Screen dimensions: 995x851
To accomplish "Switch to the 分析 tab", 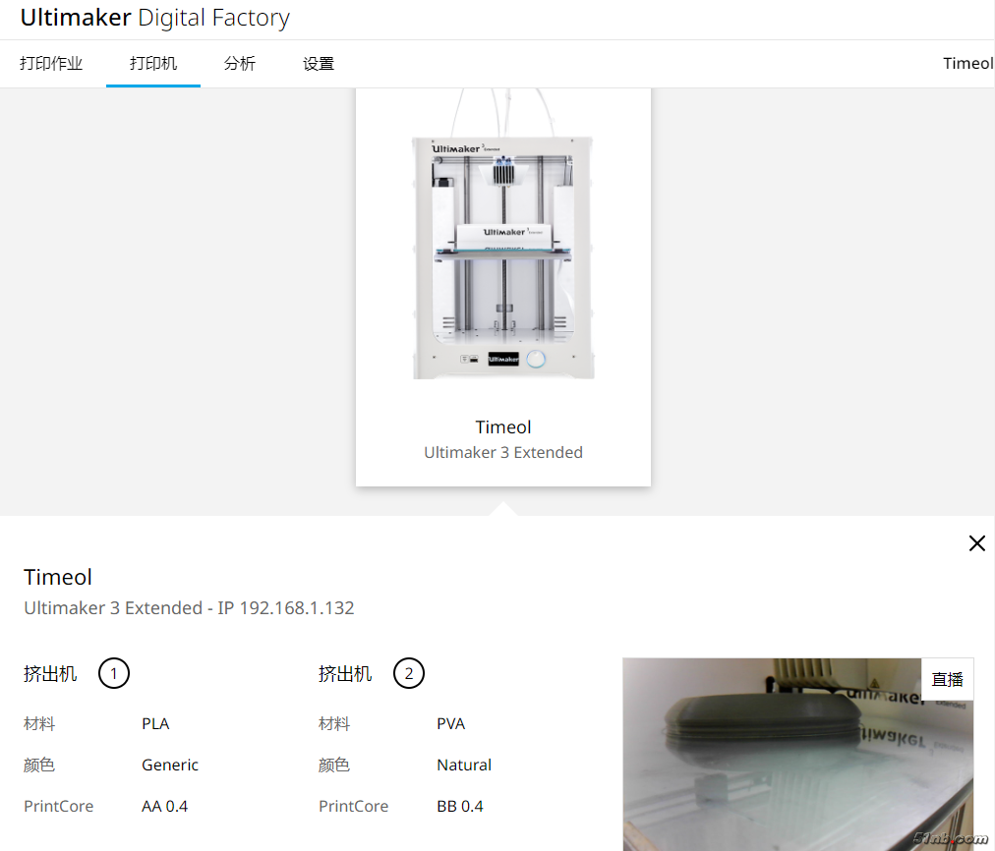I will [240, 64].
